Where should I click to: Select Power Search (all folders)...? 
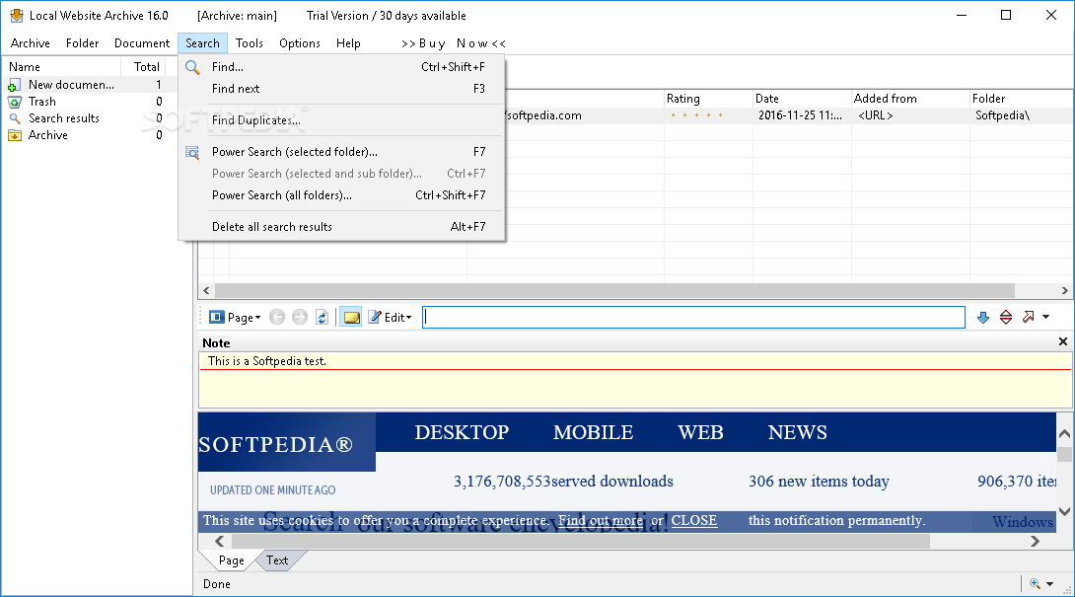pyautogui.click(x=341, y=195)
